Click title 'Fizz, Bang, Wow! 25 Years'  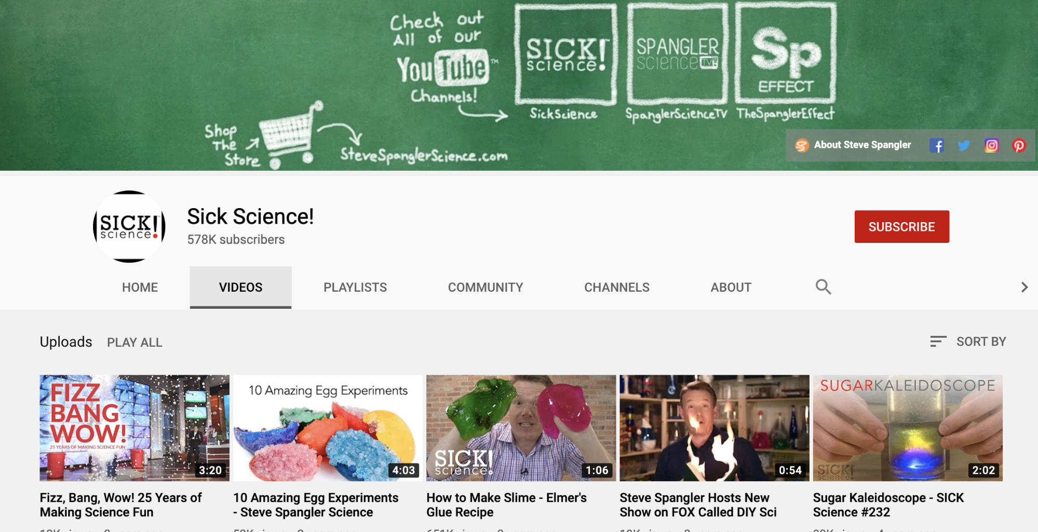point(120,505)
